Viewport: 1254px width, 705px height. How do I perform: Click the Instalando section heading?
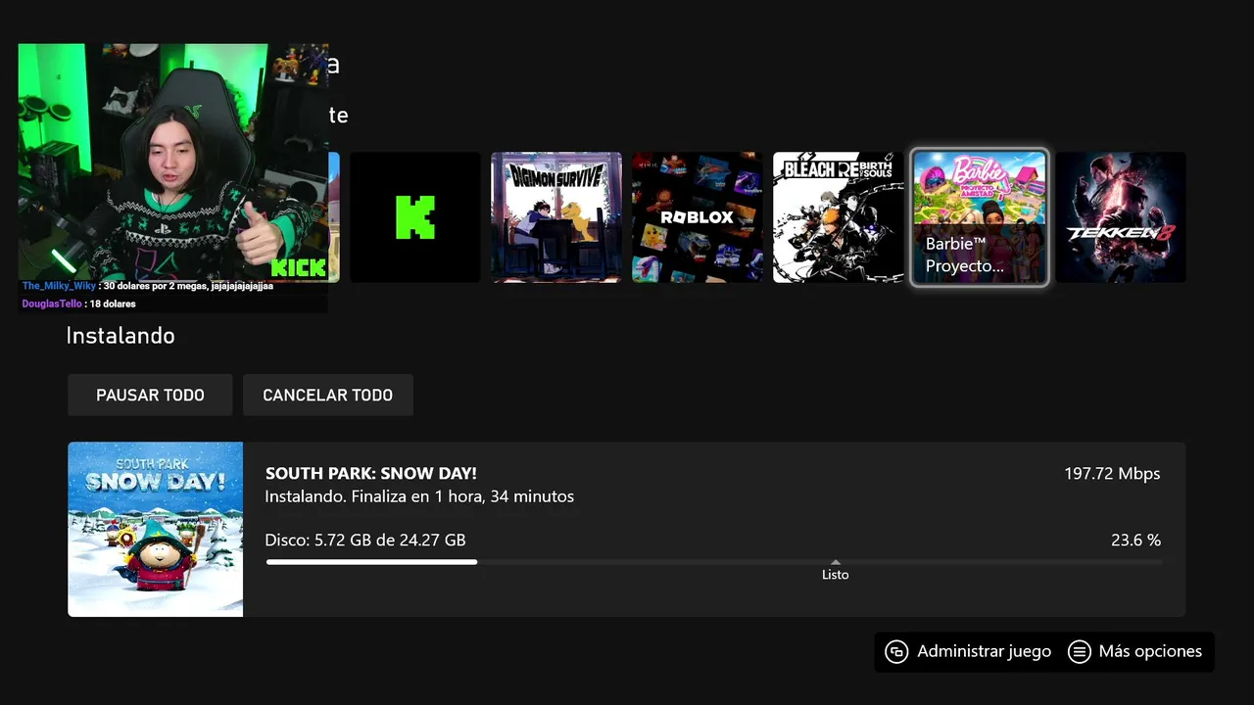121,336
